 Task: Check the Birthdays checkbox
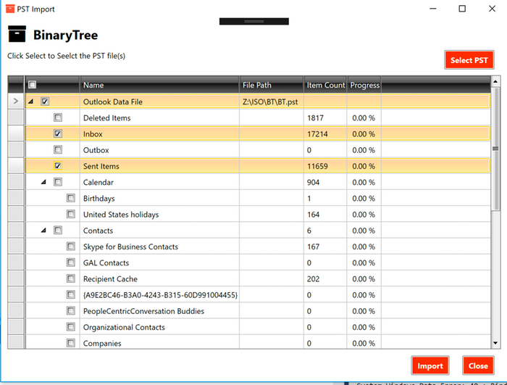(71, 198)
